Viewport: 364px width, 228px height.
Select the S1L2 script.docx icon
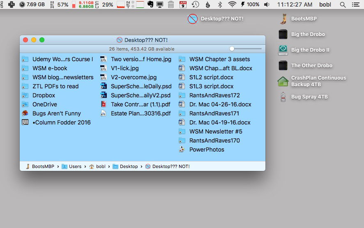(x=182, y=77)
